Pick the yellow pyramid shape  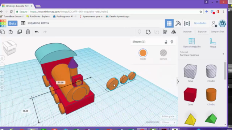tap(190, 120)
